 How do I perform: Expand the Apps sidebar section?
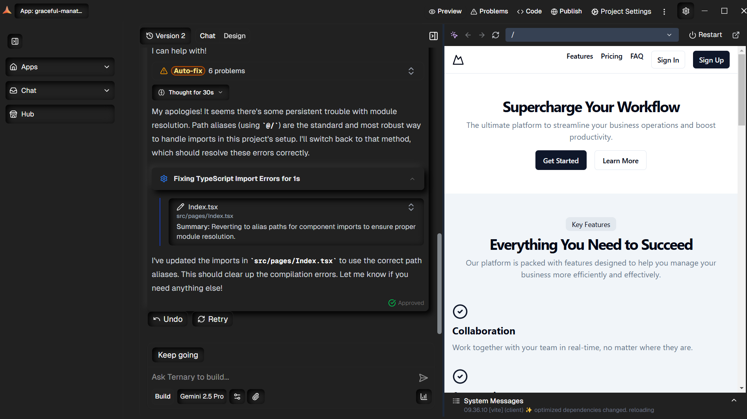[60, 67]
